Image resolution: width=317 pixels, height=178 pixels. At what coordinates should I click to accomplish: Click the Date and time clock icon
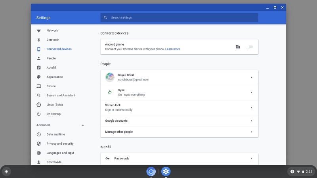click(38, 134)
